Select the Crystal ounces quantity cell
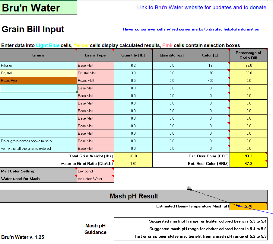This screenshot has width=273, height=244. [x=172, y=73]
